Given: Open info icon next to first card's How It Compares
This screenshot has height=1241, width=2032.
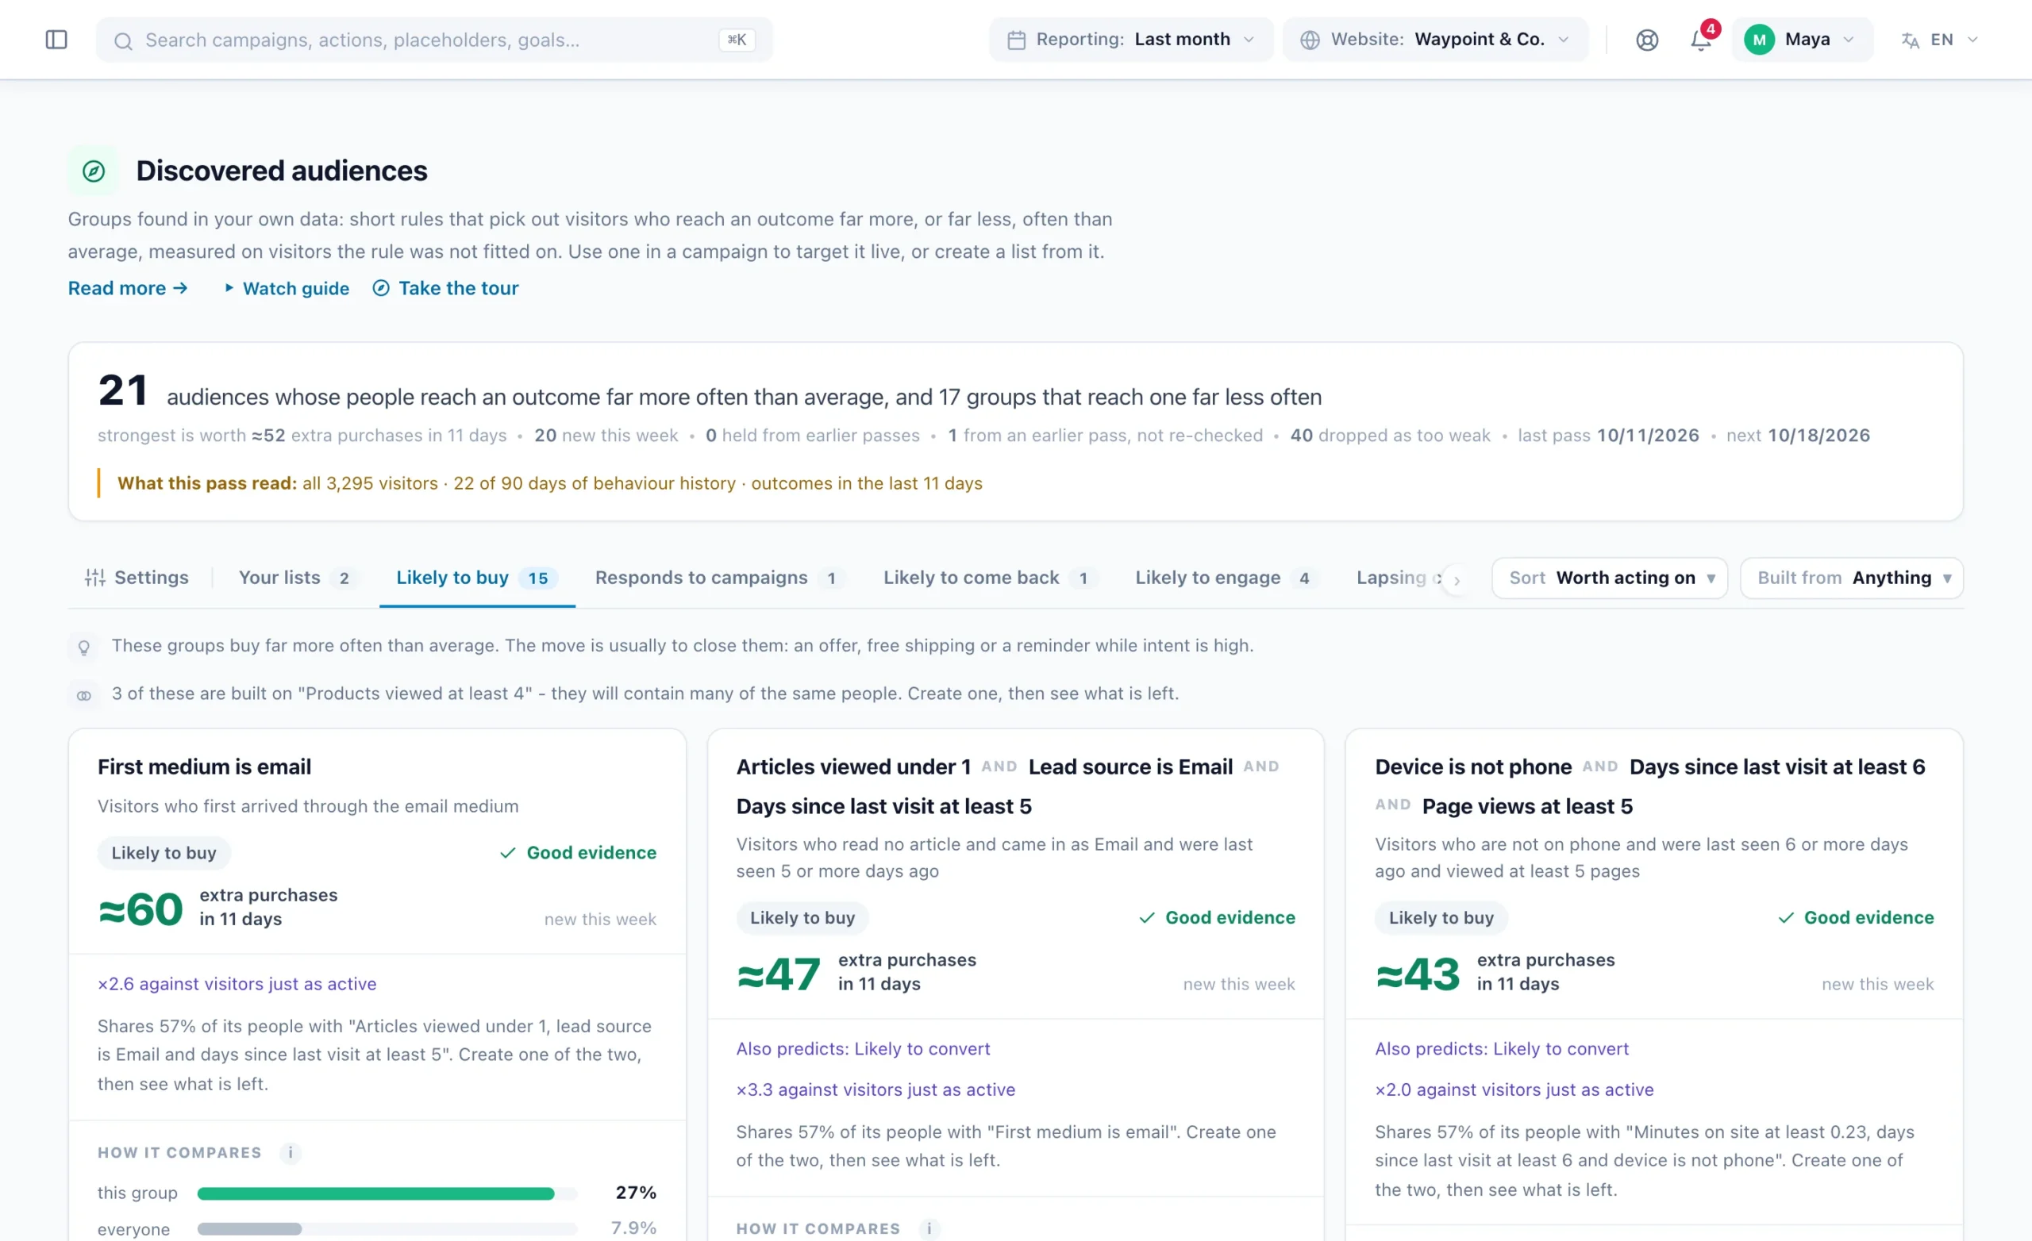Looking at the screenshot, I should point(291,1152).
